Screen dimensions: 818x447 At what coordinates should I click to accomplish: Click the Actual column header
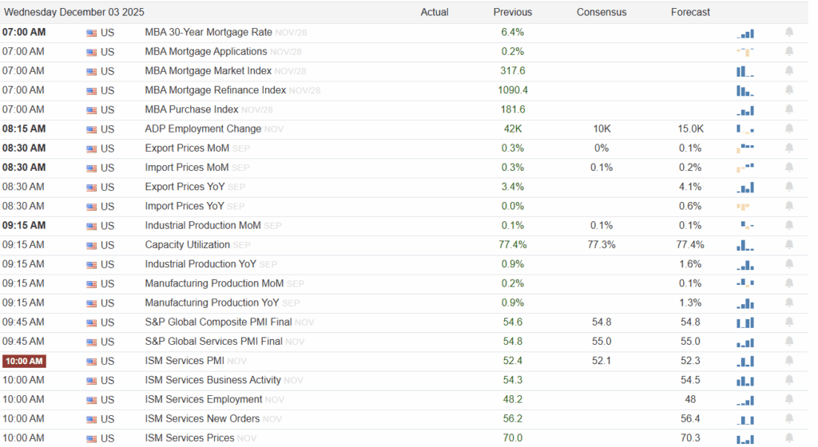(x=435, y=12)
